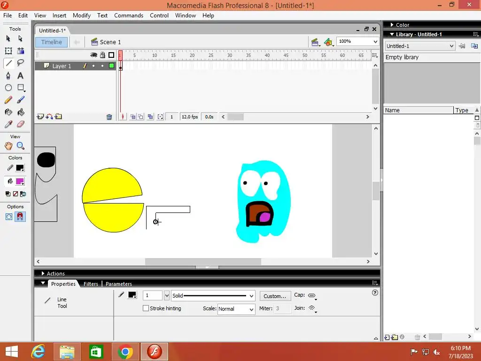Toggle Stroke hinting checkbox
Screen dimensions: 481x361
pyautogui.click(x=146, y=308)
